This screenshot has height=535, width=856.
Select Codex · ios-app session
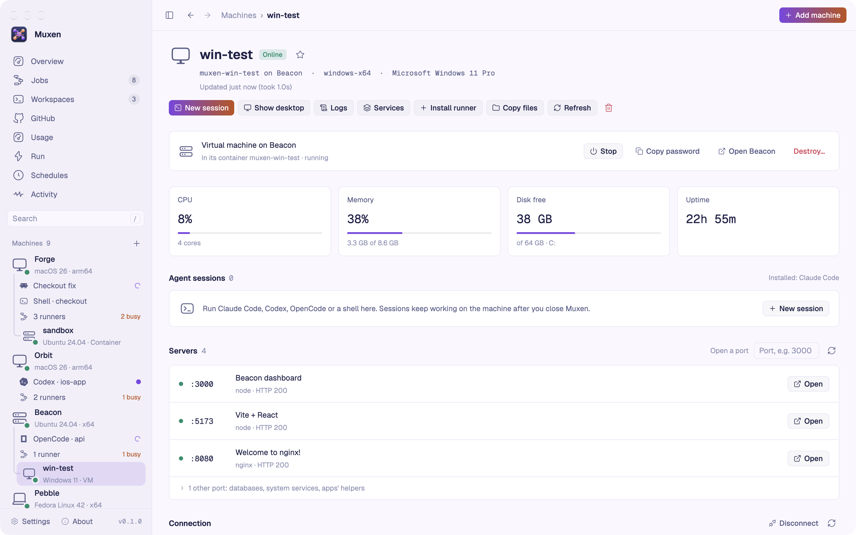81,382
